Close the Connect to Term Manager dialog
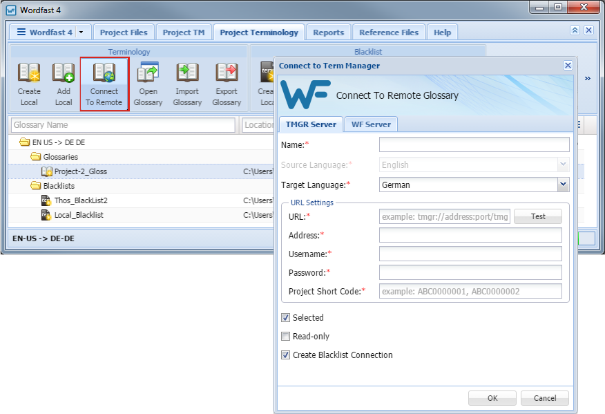605x414 pixels. 568,65
